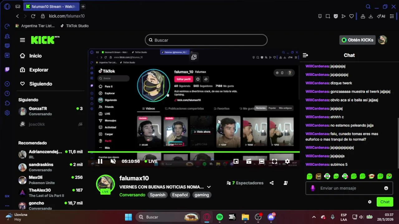The height and width of the screenshot is (224, 399).
Task: Open the user profile avatar menu
Action: point(382,40)
